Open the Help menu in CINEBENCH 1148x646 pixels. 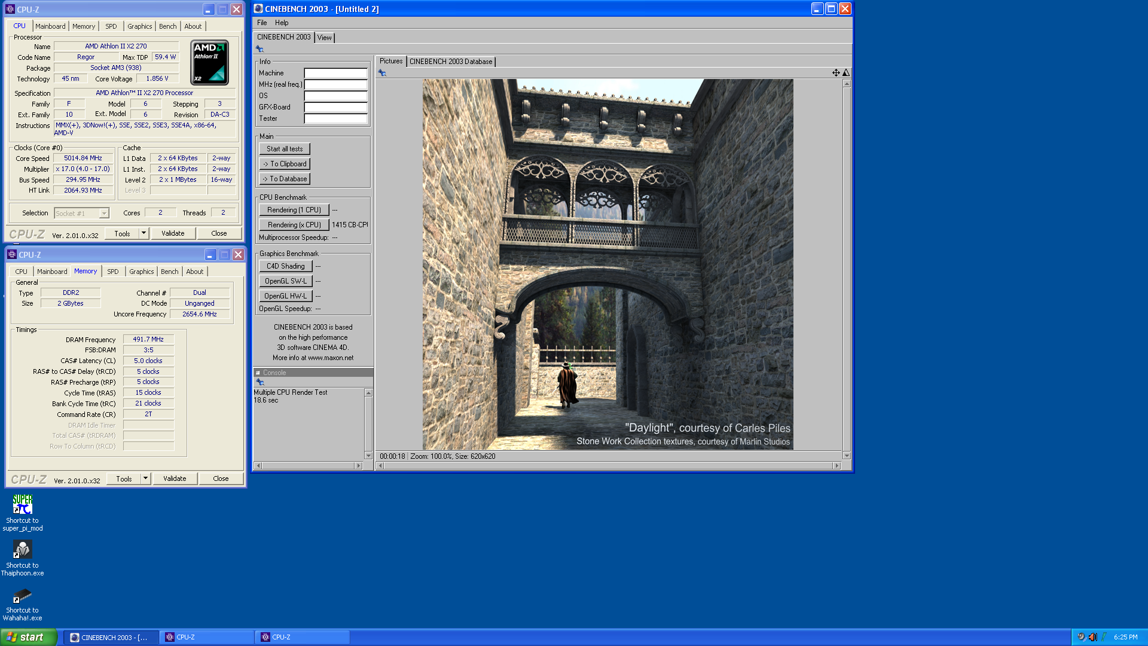[x=282, y=23]
